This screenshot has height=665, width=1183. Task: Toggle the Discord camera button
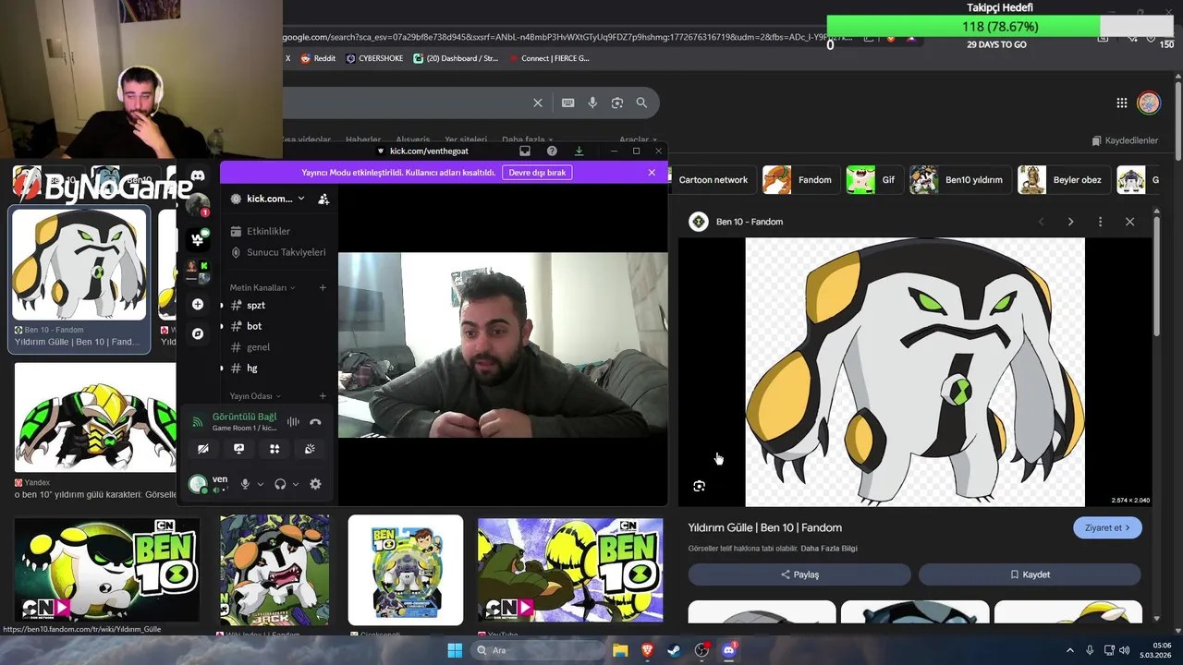(x=203, y=449)
